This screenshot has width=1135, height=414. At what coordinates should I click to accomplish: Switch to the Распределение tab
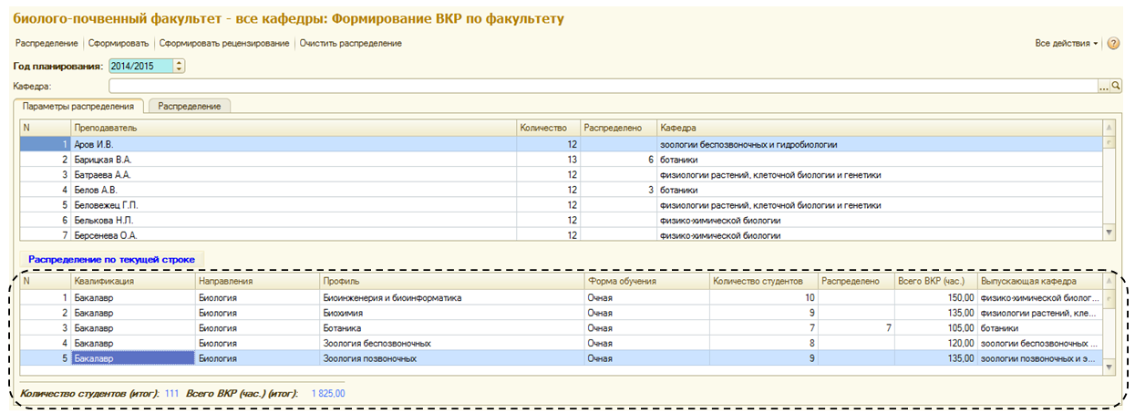click(x=190, y=106)
